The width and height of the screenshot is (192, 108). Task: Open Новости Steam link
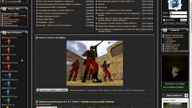point(171,49)
